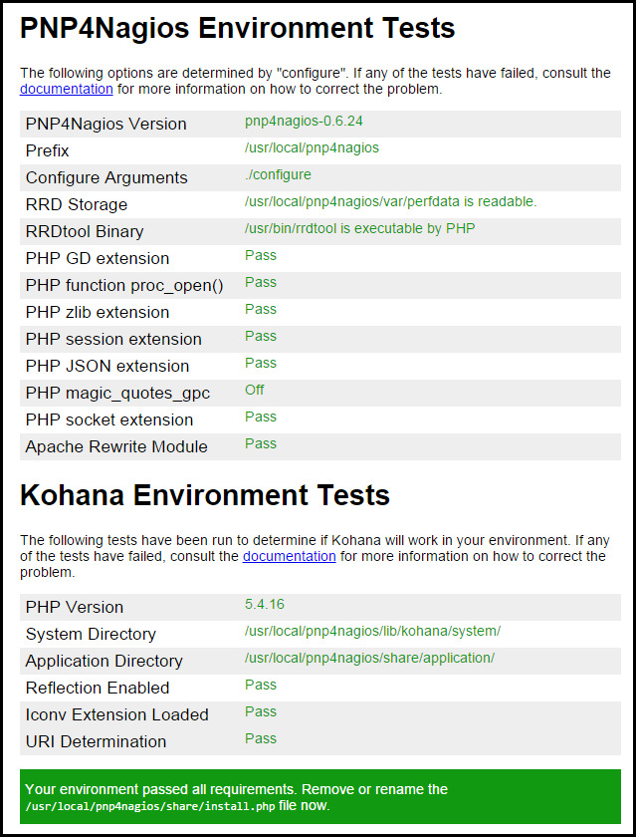636x837 pixels.
Task: Select the pnp4nagios-0.6.24 version text
Action: tap(299, 121)
